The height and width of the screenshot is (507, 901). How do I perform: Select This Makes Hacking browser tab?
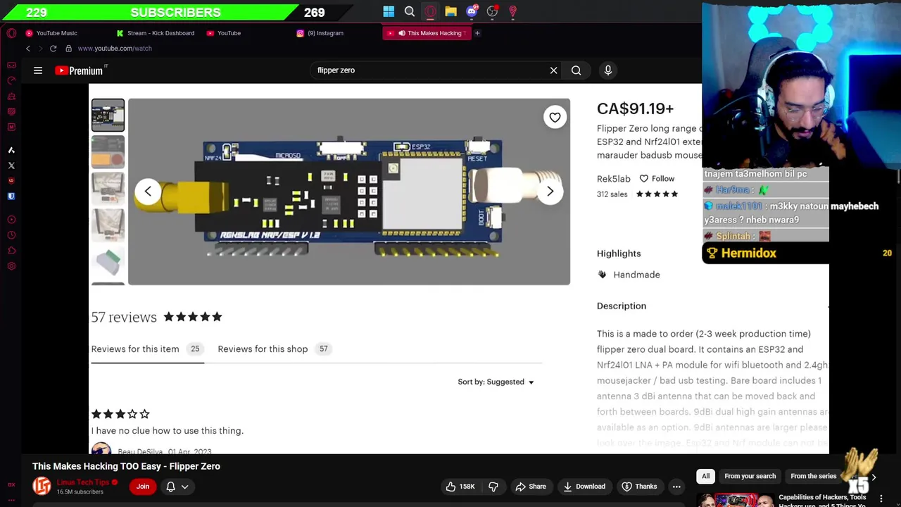(x=427, y=33)
